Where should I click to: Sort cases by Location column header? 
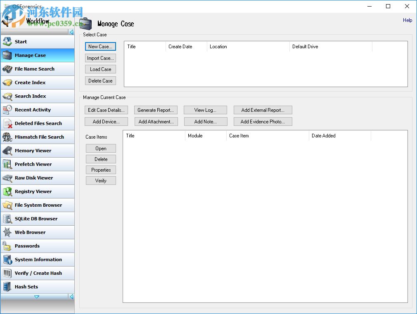[248, 47]
